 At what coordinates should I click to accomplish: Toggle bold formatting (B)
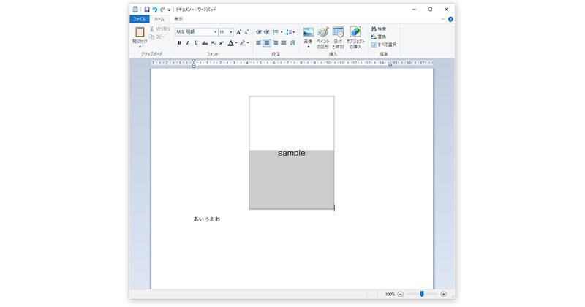point(179,43)
